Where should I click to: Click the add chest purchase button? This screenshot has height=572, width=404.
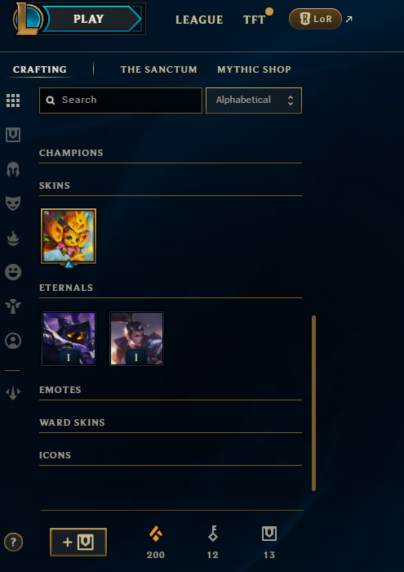78,542
